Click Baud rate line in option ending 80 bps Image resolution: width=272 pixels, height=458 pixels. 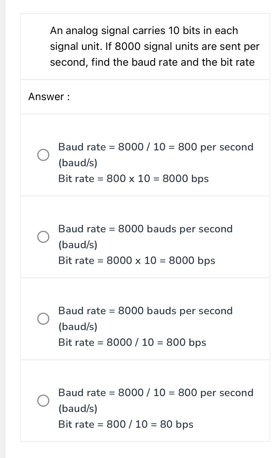pyautogui.click(x=156, y=392)
